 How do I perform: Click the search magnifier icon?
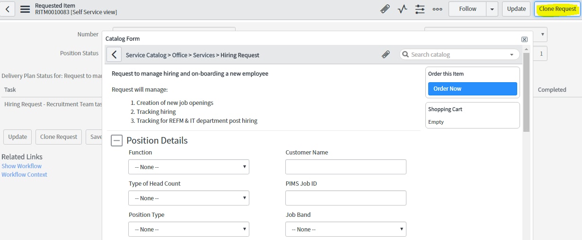(406, 55)
